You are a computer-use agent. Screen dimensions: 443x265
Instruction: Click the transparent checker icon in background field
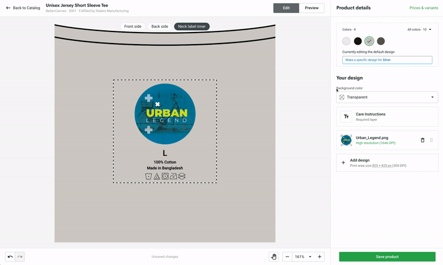[x=342, y=97]
